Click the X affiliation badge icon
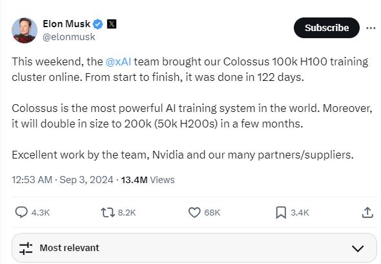The width and height of the screenshot is (381, 264). pyautogui.click(x=112, y=24)
